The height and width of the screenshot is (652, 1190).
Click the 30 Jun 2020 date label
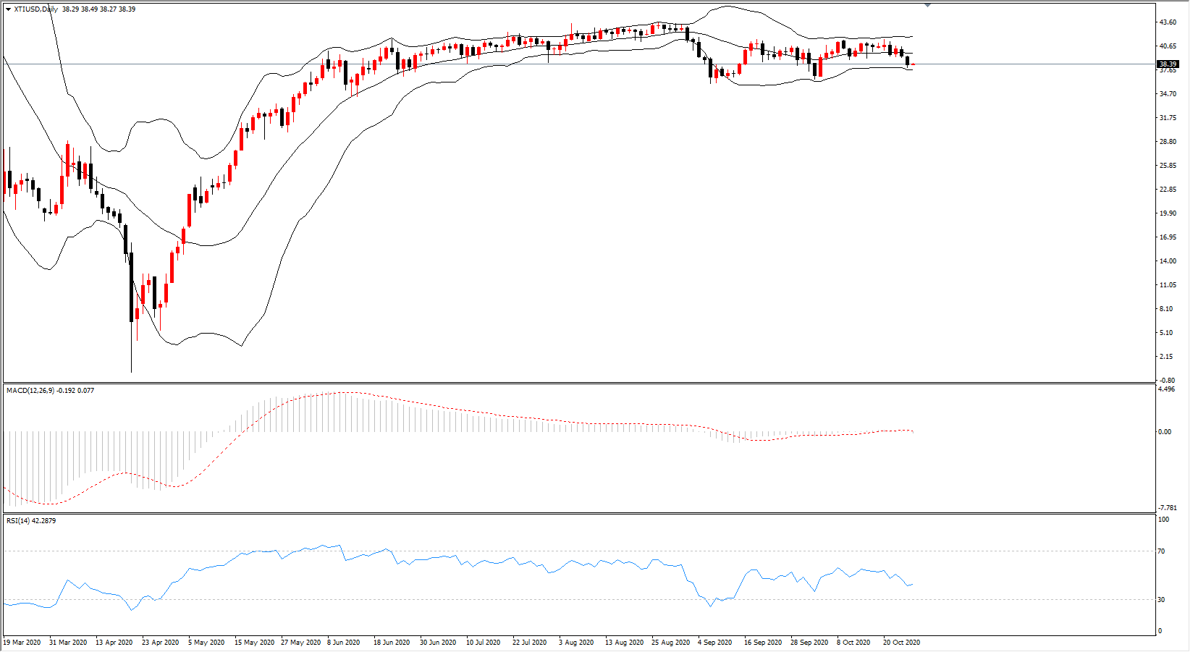tap(438, 643)
